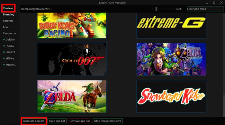Open the Preview section in sidebar

coord(8,8)
